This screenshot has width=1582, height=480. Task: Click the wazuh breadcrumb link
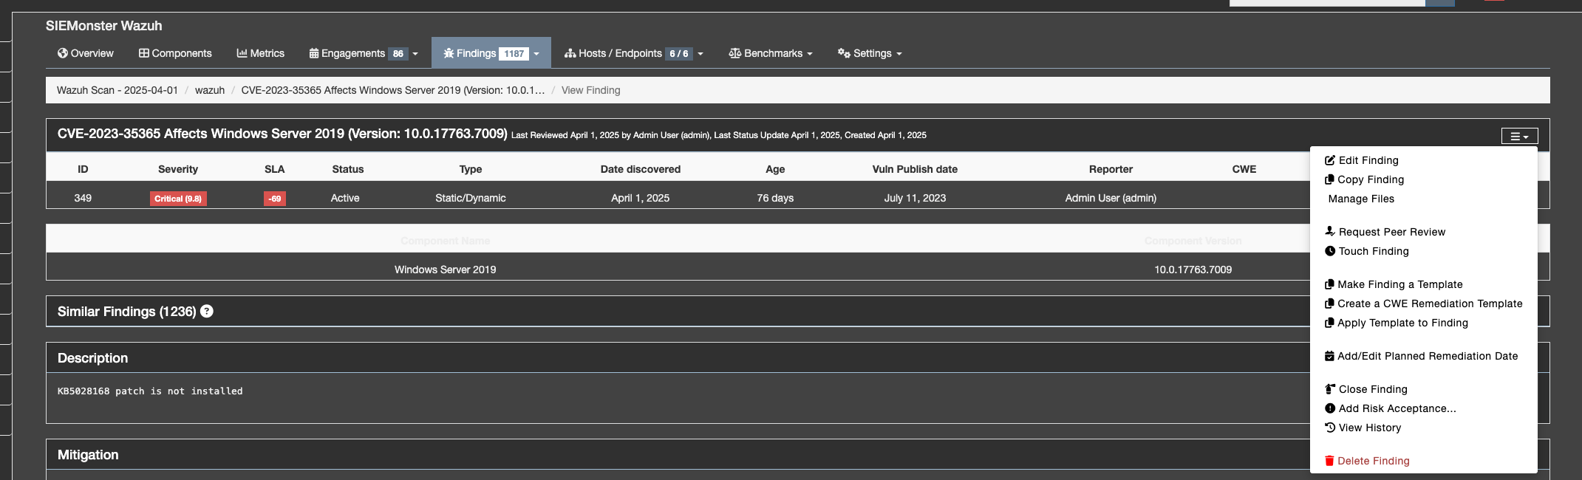[x=210, y=90]
